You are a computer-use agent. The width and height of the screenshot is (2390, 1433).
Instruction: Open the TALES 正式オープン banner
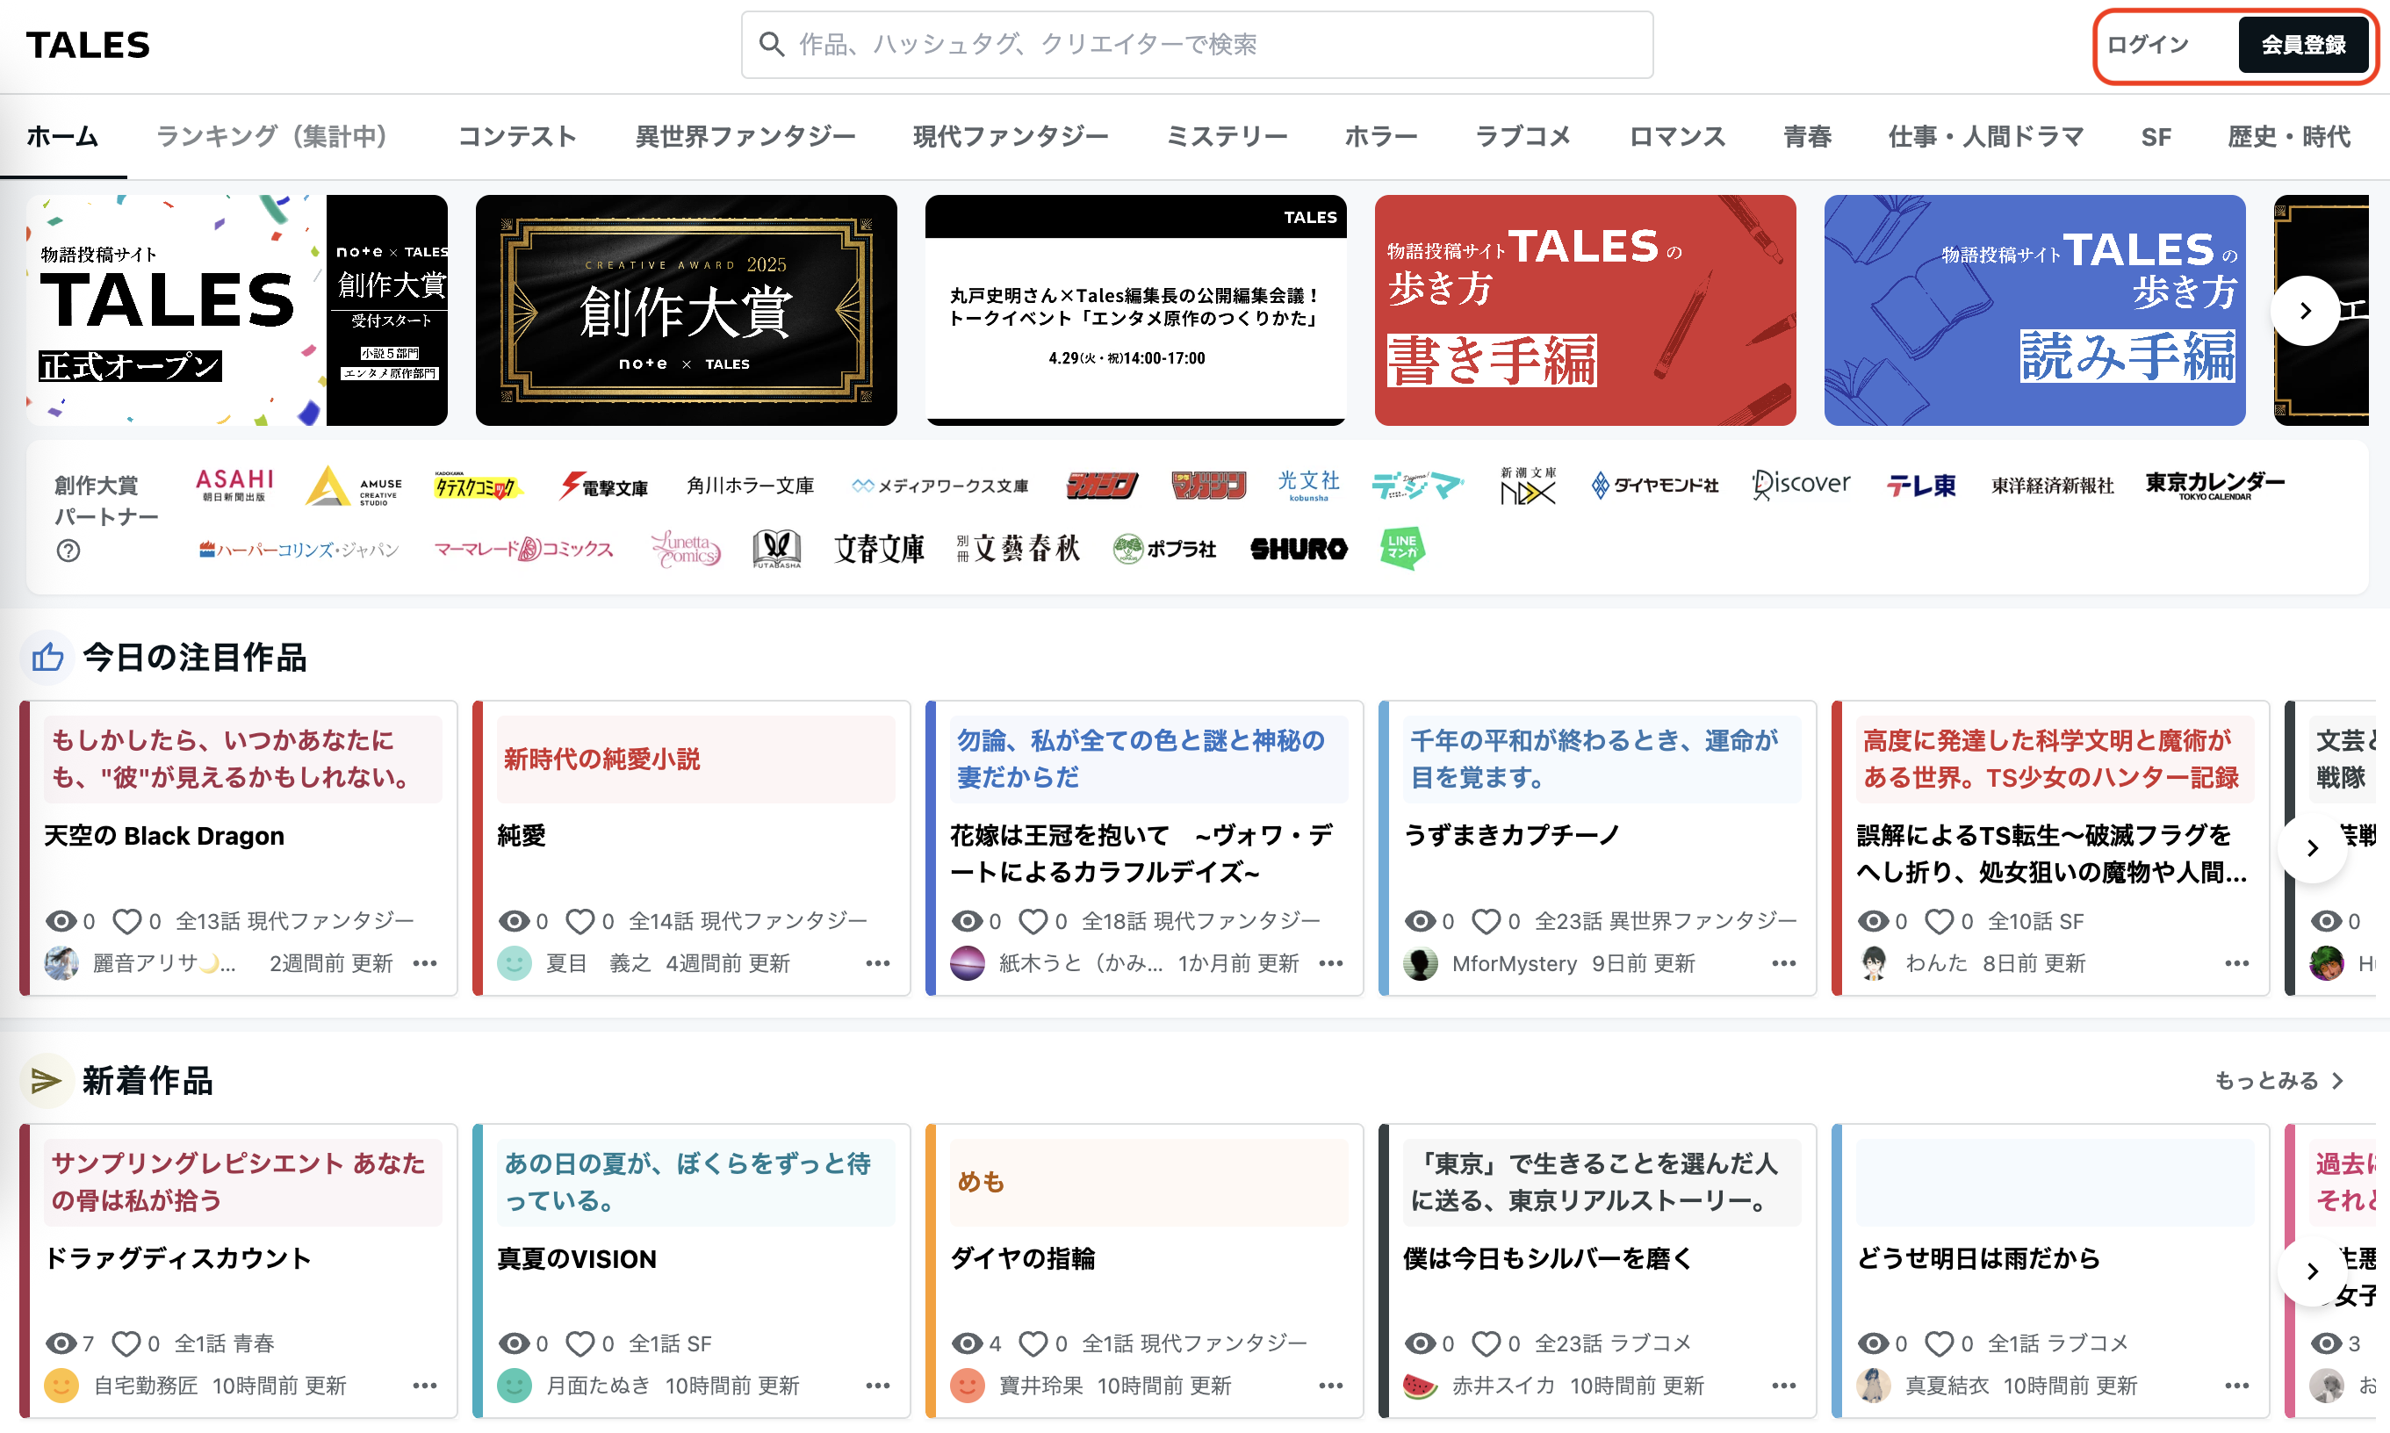(x=236, y=310)
